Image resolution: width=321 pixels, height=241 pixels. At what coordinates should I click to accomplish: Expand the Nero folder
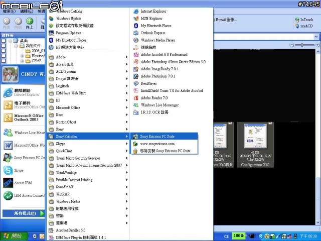[88, 115]
